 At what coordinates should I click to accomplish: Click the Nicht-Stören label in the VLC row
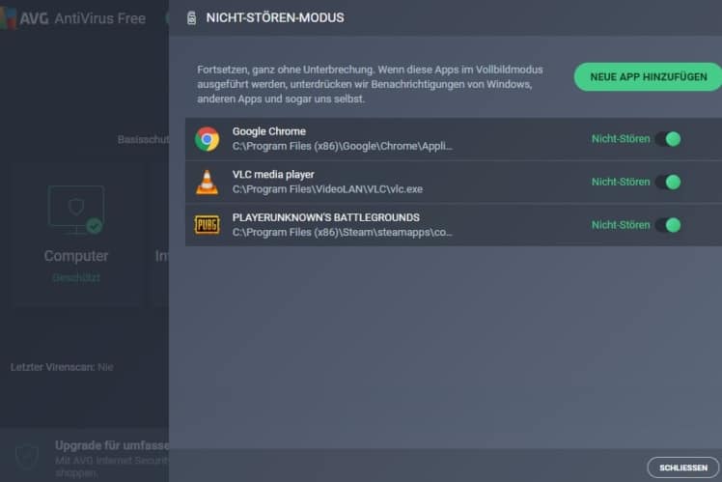621,182
